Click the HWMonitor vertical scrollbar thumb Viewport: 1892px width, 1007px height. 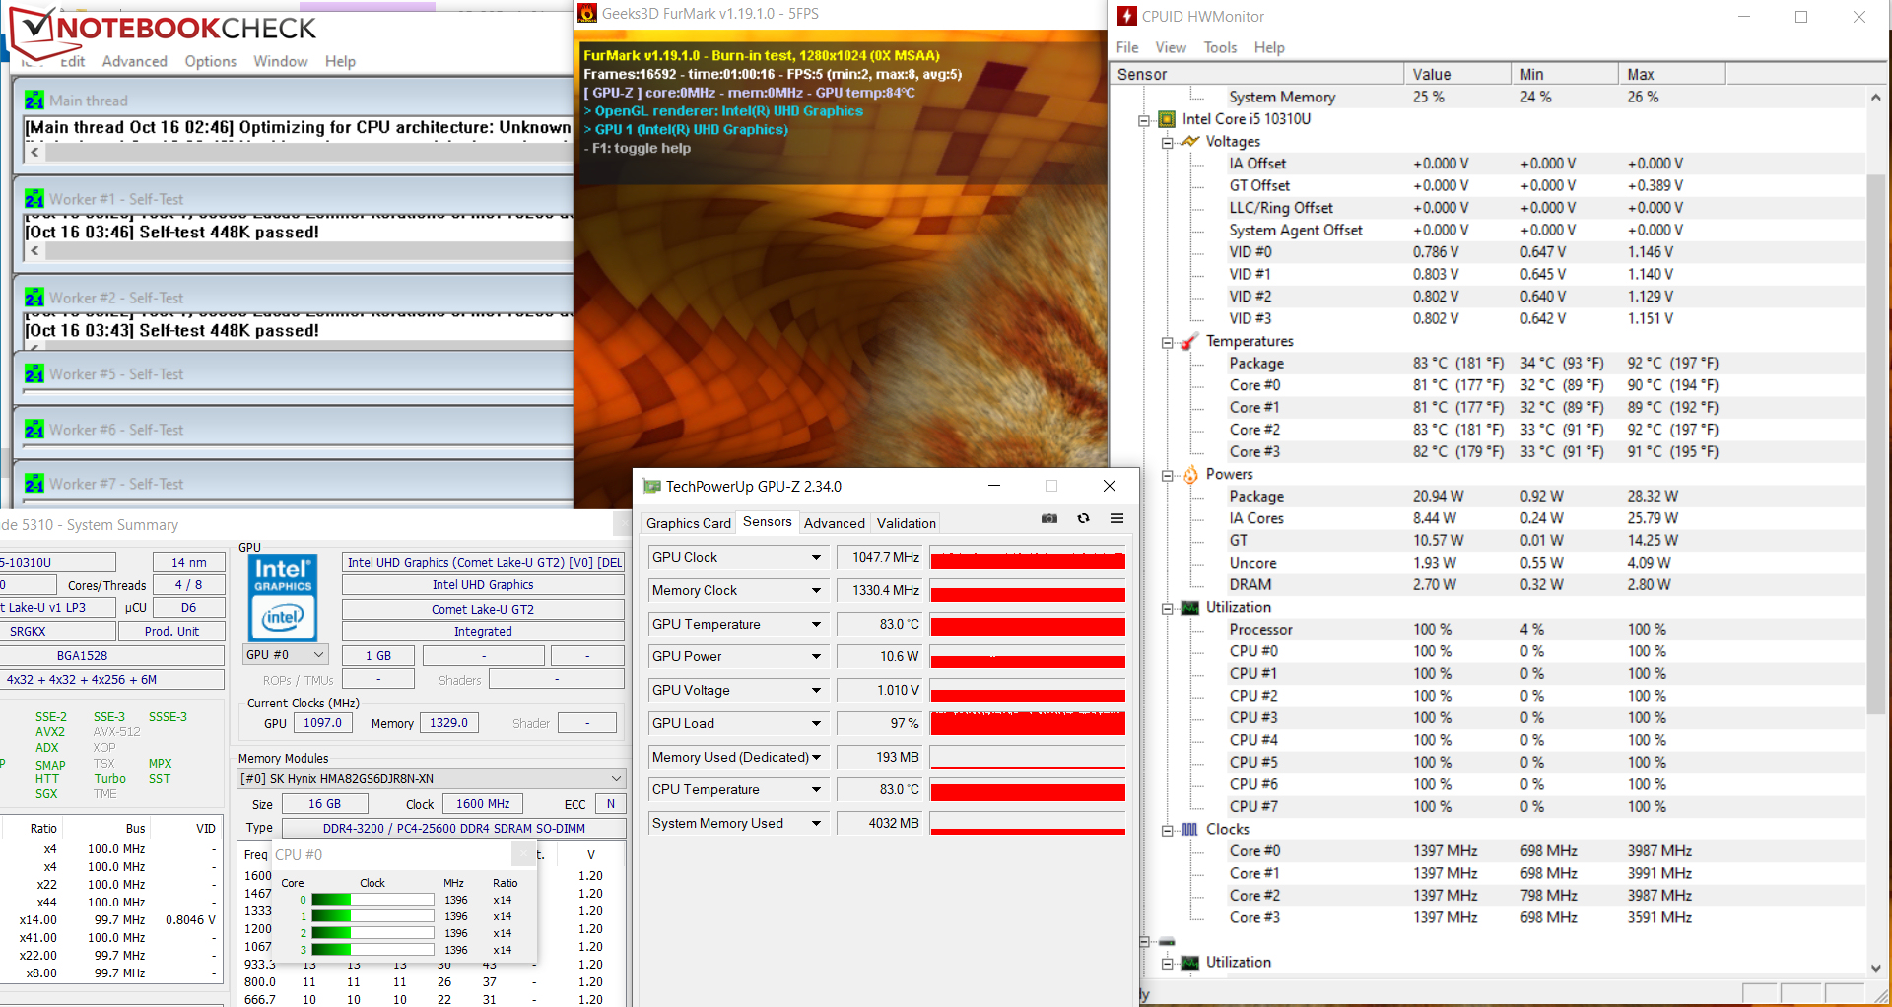coord(1876,444)
